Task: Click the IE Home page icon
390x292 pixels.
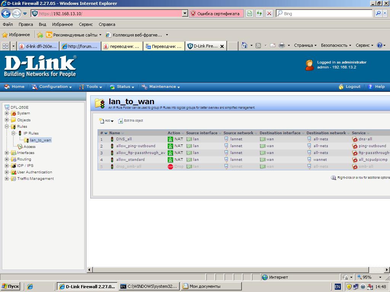Action: (245, 46)
